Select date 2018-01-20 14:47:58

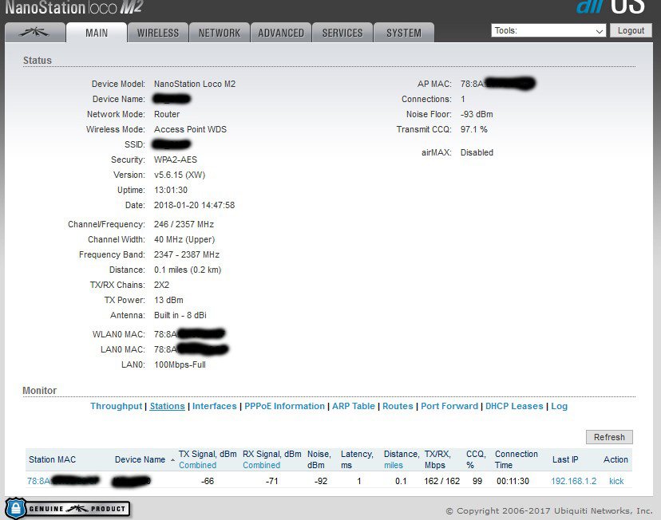point(194,205)
